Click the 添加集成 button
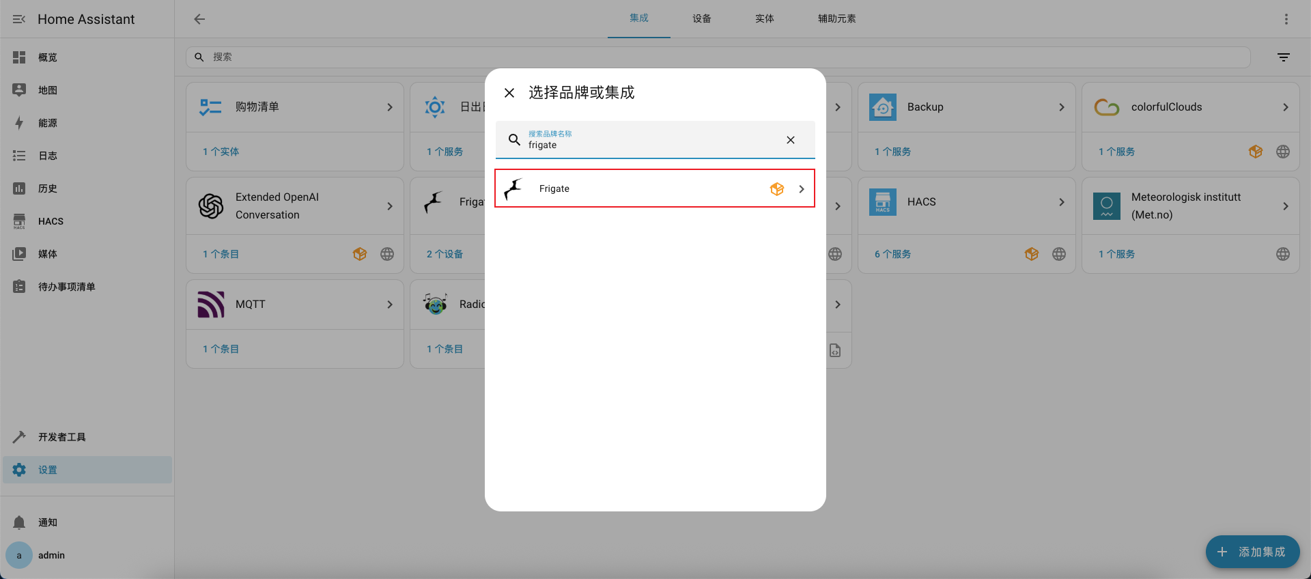 pos(1252,552)
